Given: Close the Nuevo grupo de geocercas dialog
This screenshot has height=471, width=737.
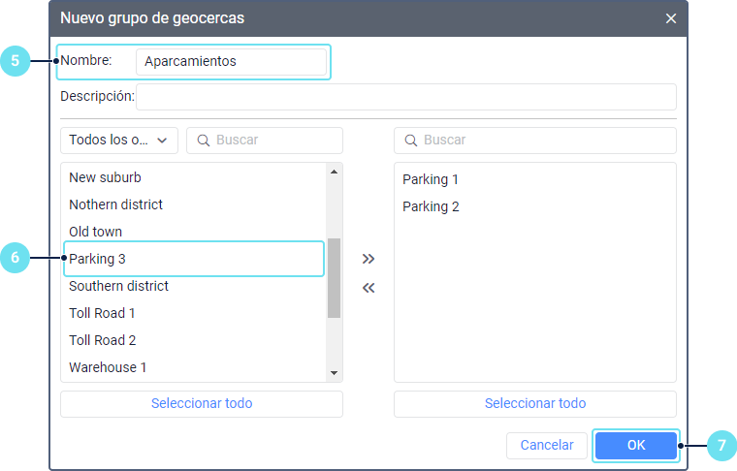Looking at the screenshot, I should (671, 18).
